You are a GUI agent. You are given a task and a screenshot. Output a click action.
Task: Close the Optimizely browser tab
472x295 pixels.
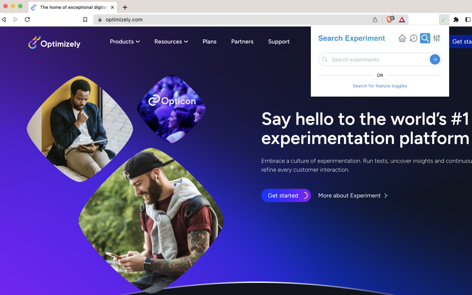[x=112, y=7]
